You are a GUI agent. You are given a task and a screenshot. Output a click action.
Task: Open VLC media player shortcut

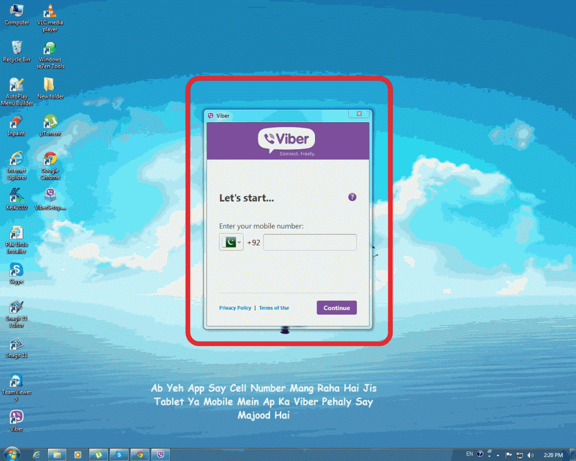click(50, 19)
